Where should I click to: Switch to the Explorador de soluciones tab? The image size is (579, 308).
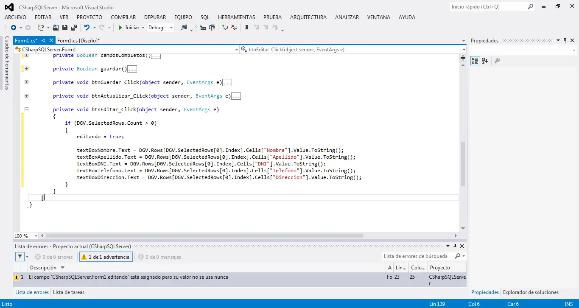[531, 292]
